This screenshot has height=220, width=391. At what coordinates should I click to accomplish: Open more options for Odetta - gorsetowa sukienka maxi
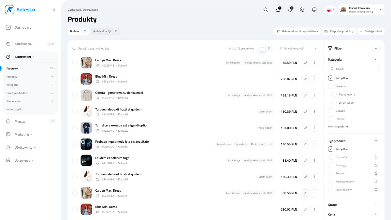[314, 95]
